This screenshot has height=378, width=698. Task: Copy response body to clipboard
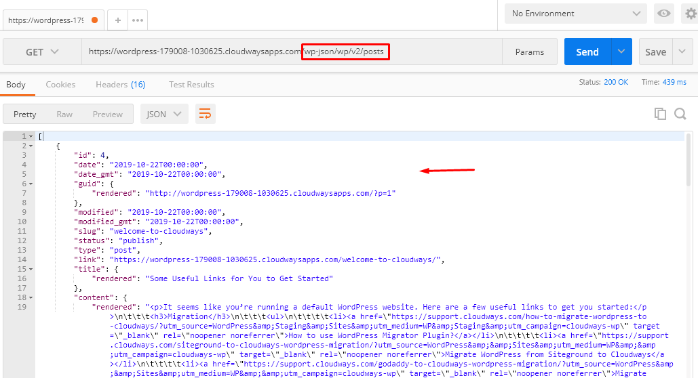point(660,114)
